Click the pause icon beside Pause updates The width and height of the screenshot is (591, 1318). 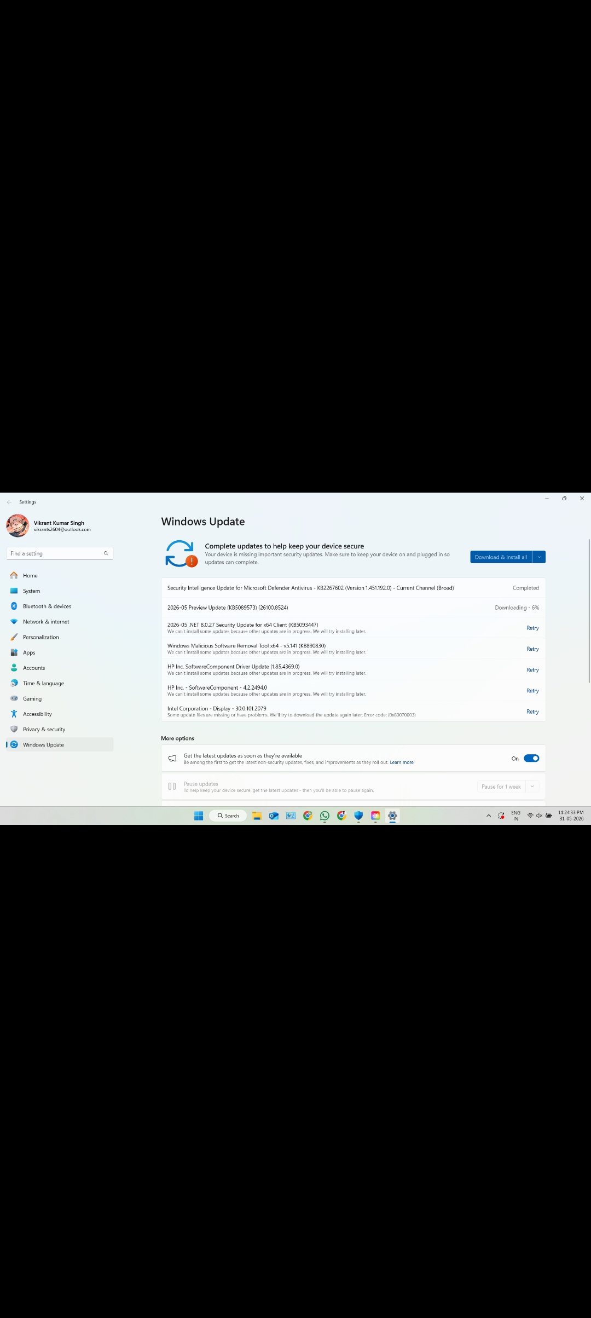[x=172, y=787]
